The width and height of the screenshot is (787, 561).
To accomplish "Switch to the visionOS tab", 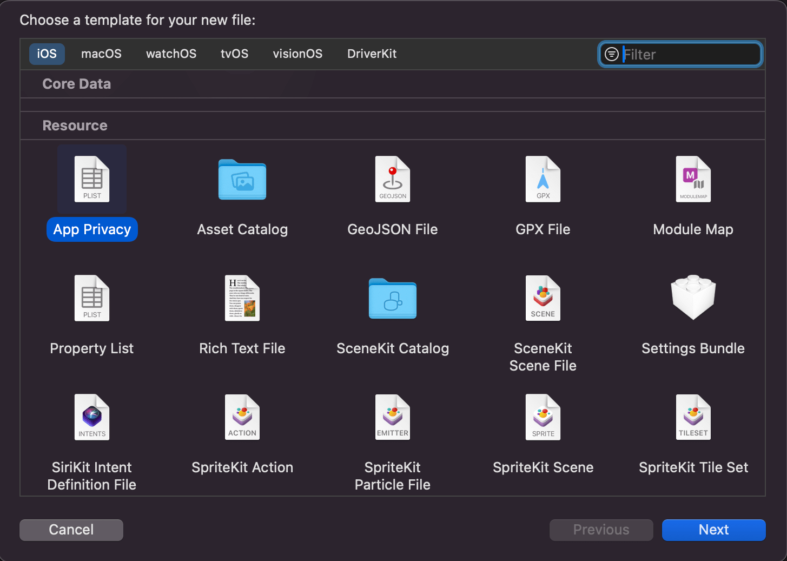I will pyautogui.click(x=297, y=54).
